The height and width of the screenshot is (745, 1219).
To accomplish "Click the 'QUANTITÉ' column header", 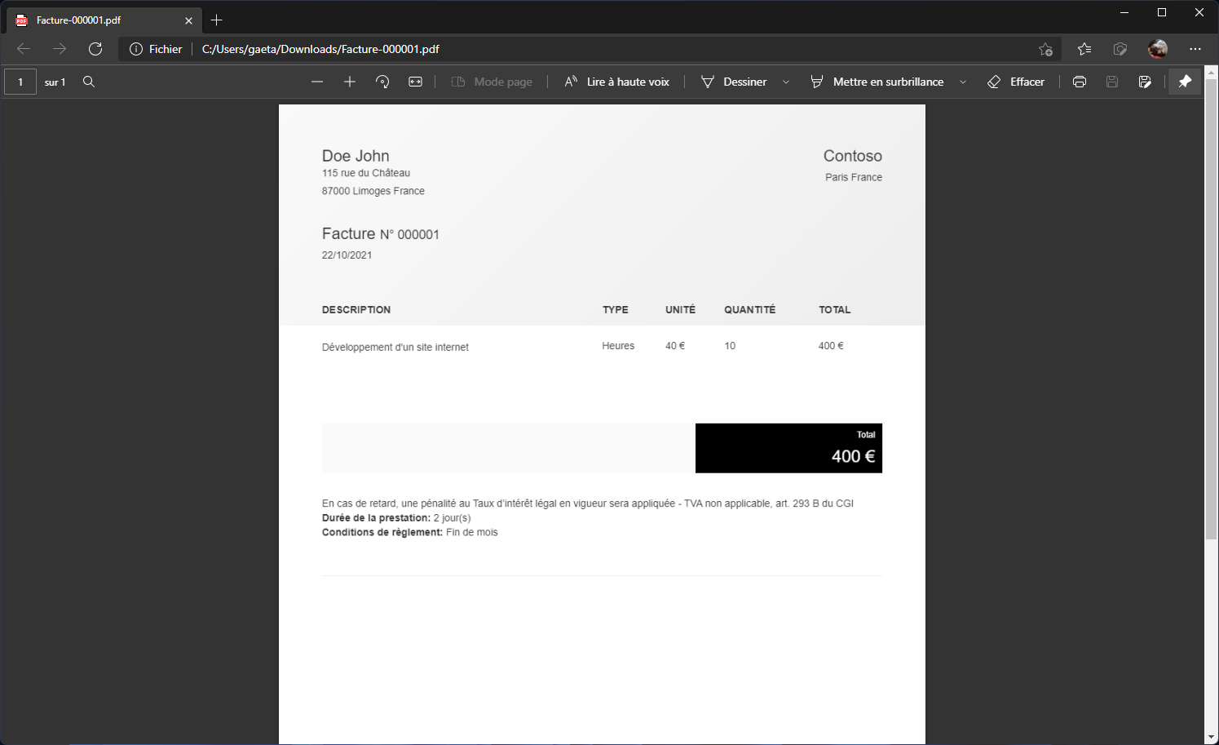I will pos(749,310).
